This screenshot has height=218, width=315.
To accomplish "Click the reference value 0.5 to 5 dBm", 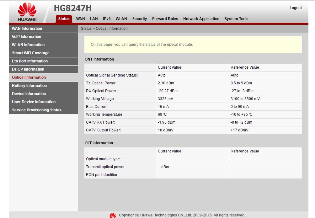I will tap(241, 83).
